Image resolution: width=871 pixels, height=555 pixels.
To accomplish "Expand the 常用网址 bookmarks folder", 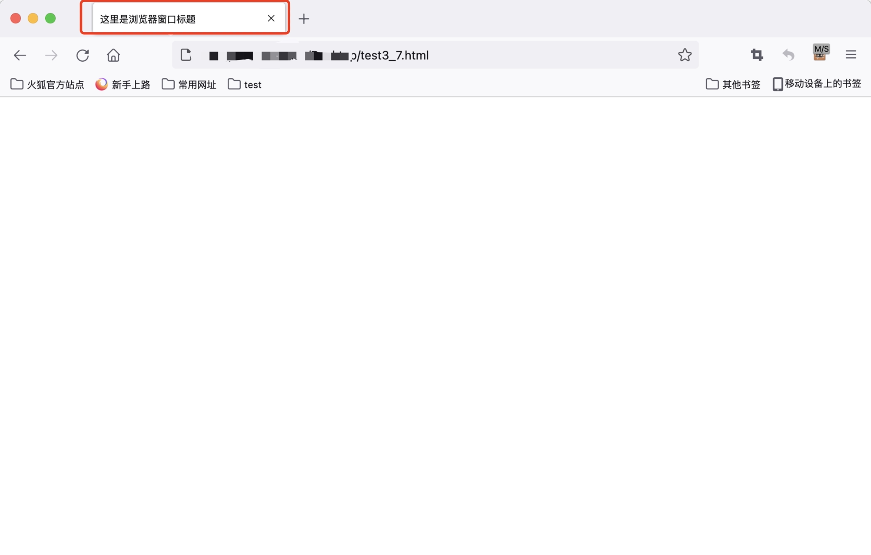I will click(189, 84).
